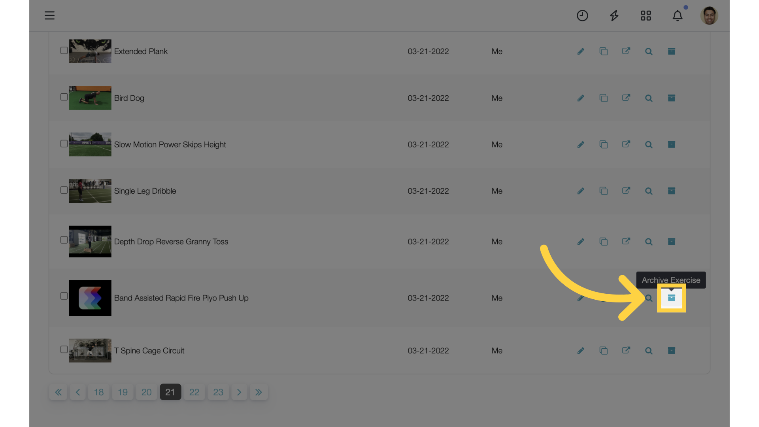Go to previous page 20 in pagination
Screen dimensions: 759x427
[146, 391]
